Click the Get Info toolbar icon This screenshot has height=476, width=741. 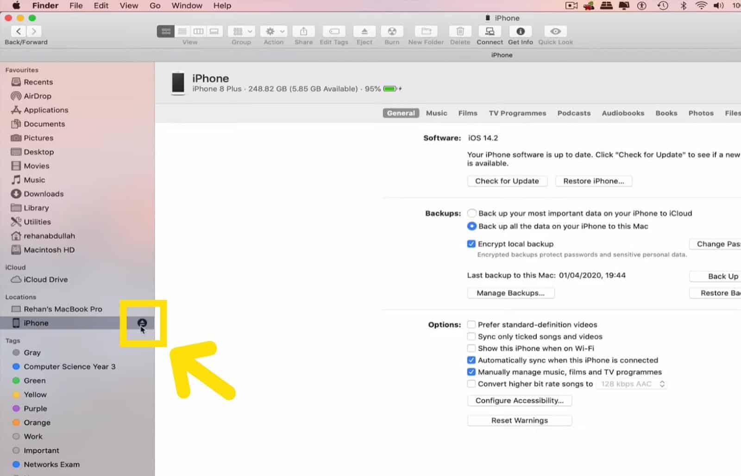point(520,31)
